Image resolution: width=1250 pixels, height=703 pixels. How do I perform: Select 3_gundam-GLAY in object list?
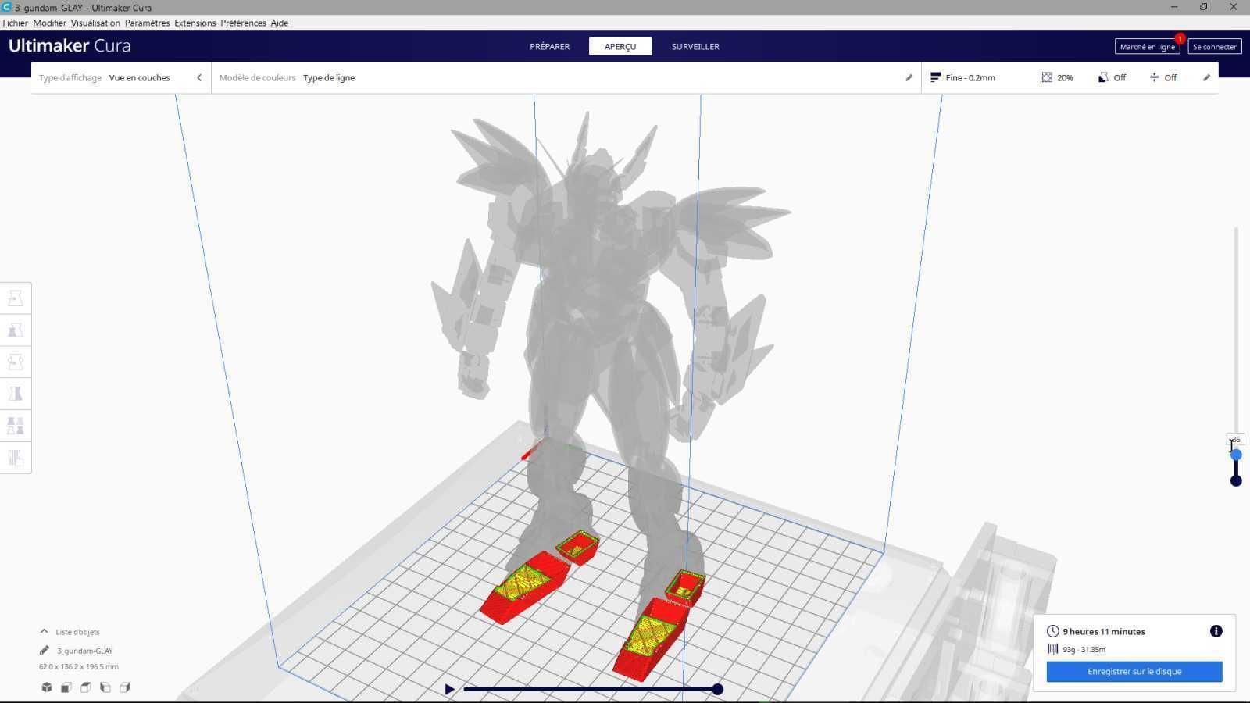(x=84, y=651)
